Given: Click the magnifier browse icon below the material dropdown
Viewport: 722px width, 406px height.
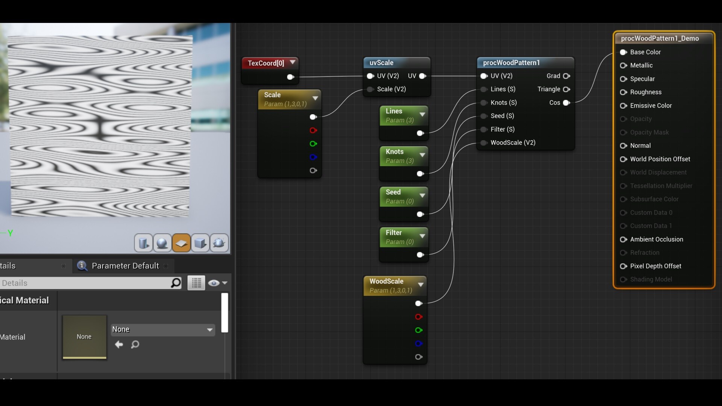Looking at the screenshot, I should 135,344.
